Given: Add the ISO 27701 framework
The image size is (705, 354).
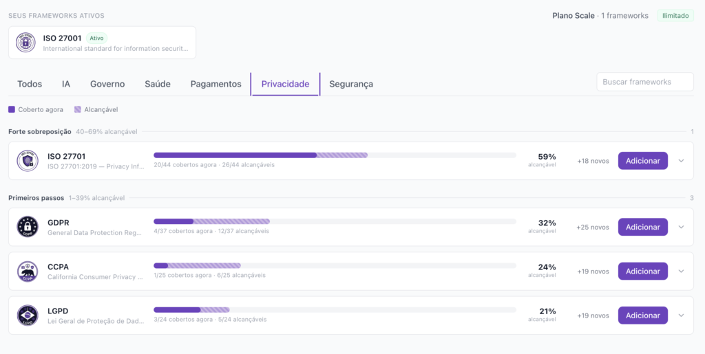Looking at the screenshot, I should 643,161.
